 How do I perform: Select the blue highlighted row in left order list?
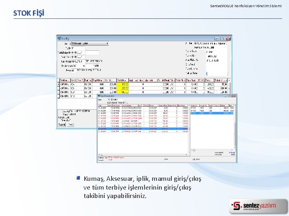click(143, 129)
